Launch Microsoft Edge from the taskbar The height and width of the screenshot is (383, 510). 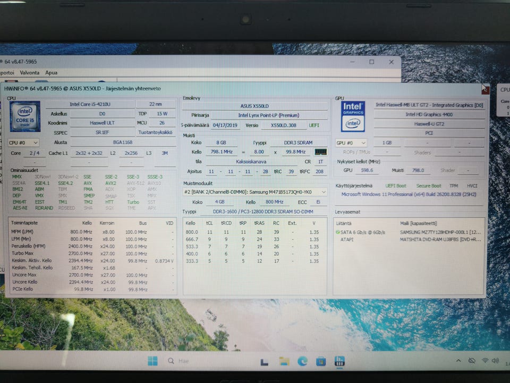coord(302,361)
